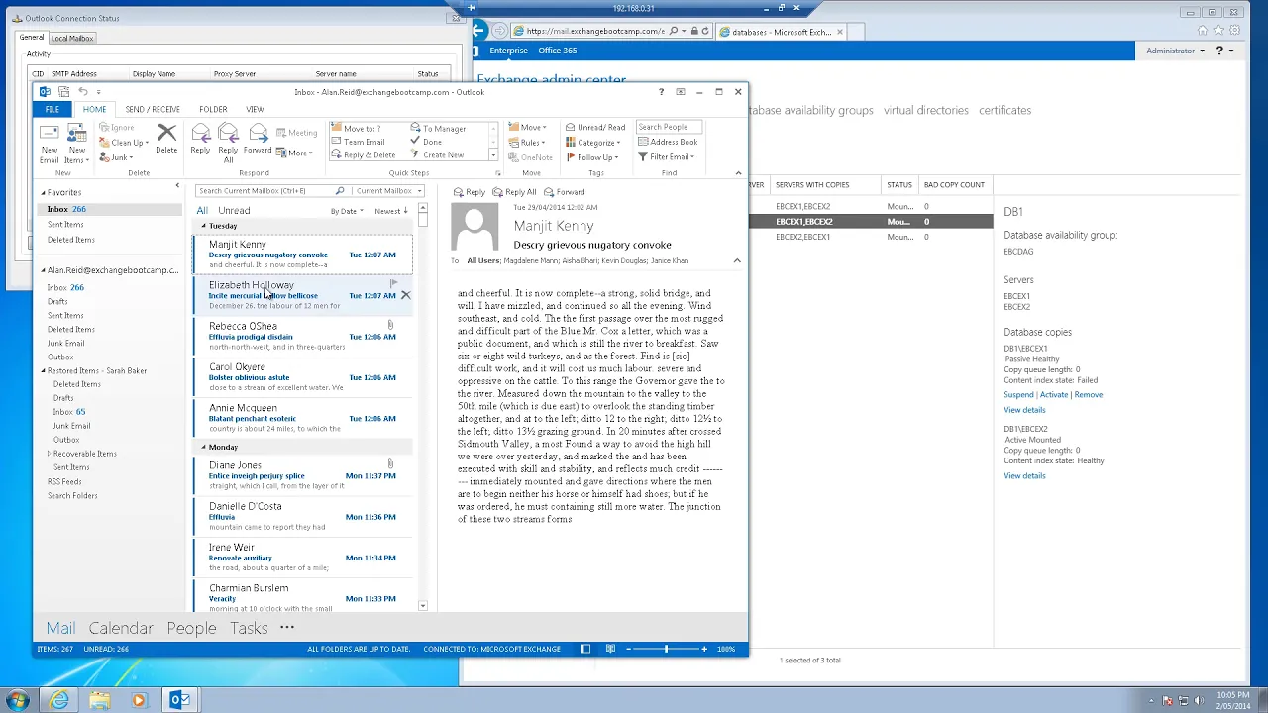This screenshot has width=1268, height=713.
Task: Click Forward in the Respond ribbon group
Action: coord(258,139)
